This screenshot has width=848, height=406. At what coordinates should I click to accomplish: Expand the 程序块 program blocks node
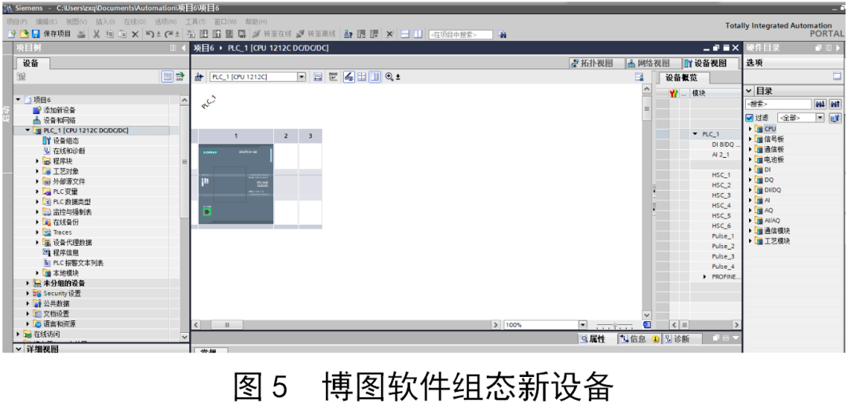[38, 161]
